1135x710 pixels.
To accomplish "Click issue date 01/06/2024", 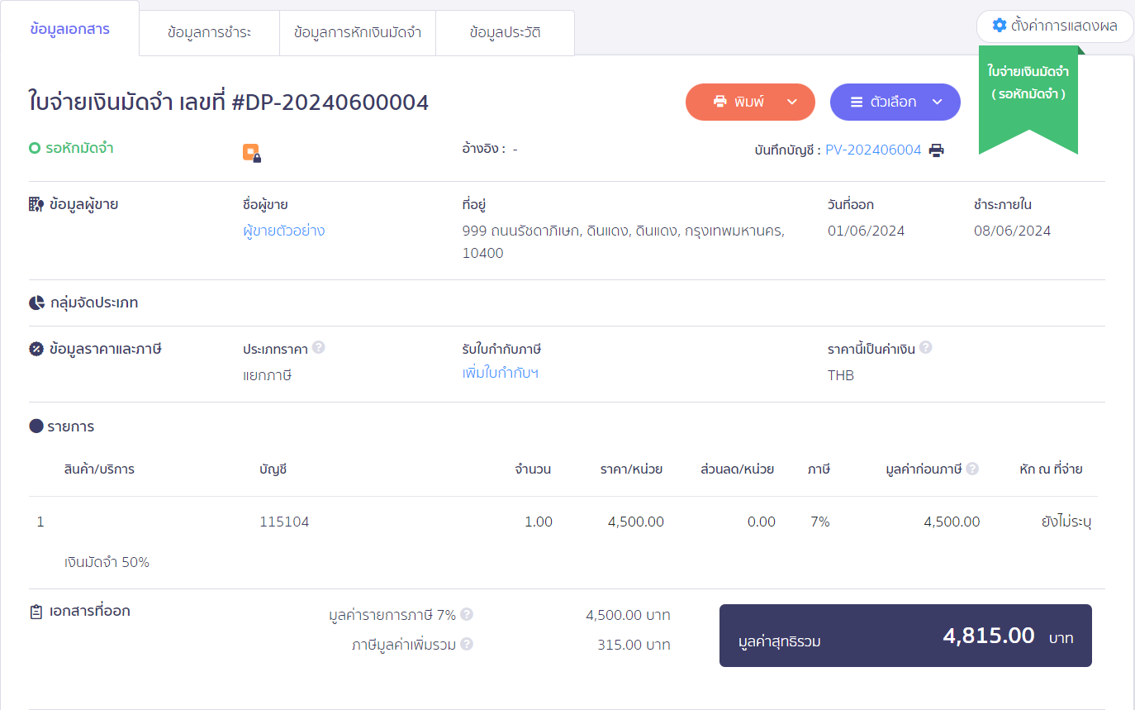I will point(866,231).
